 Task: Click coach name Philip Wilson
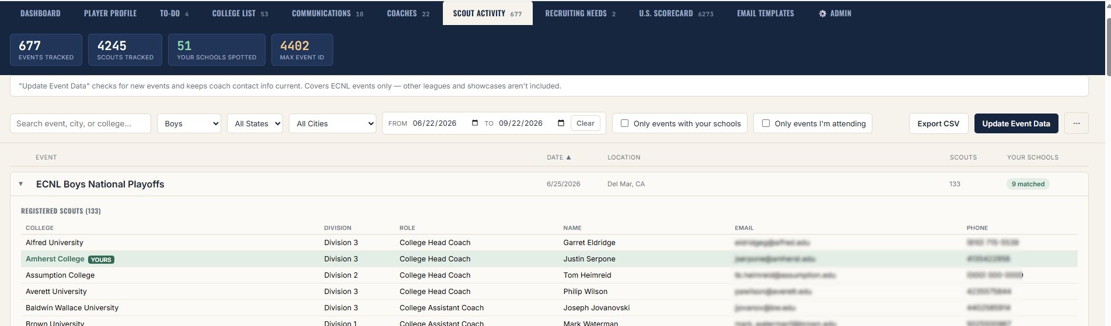(x=585, y=292)
